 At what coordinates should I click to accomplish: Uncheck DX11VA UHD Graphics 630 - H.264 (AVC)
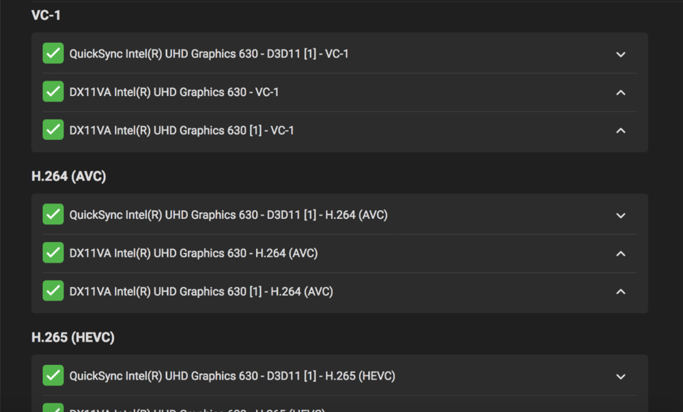click(x=53, y=252)
